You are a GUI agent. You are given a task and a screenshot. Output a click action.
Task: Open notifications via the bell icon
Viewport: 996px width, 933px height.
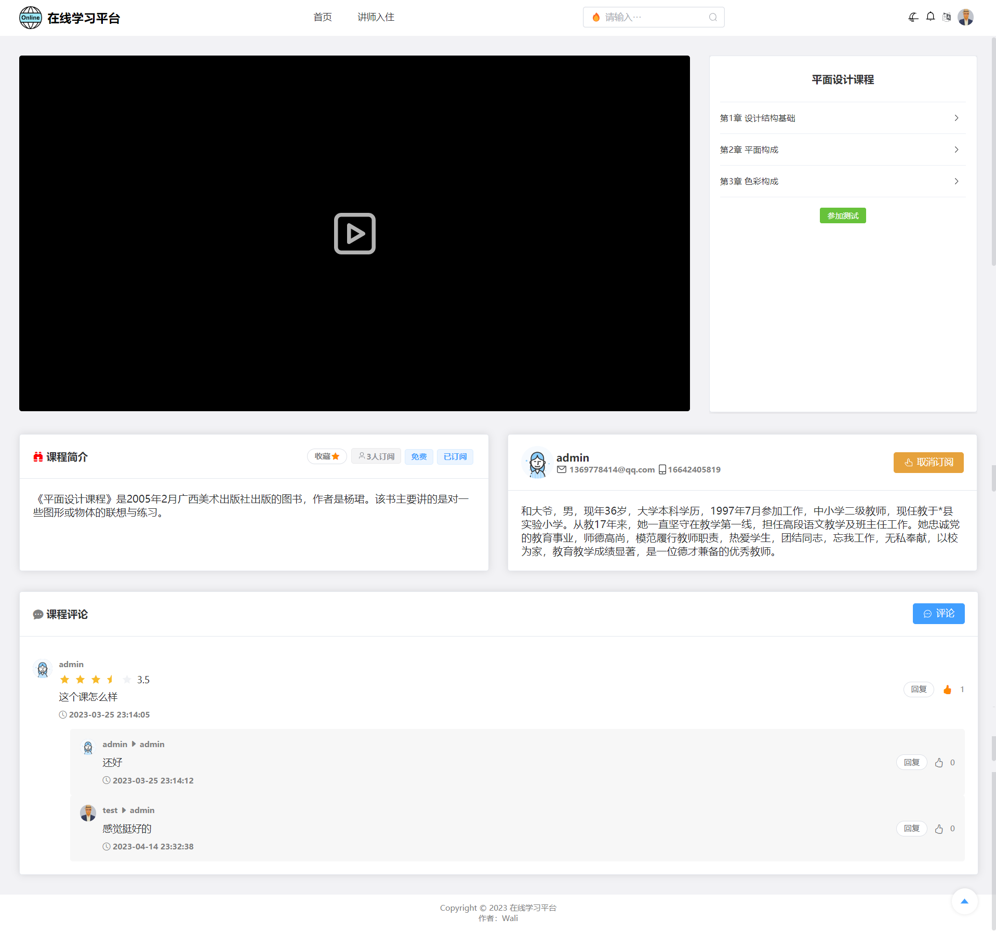[931, 17]
